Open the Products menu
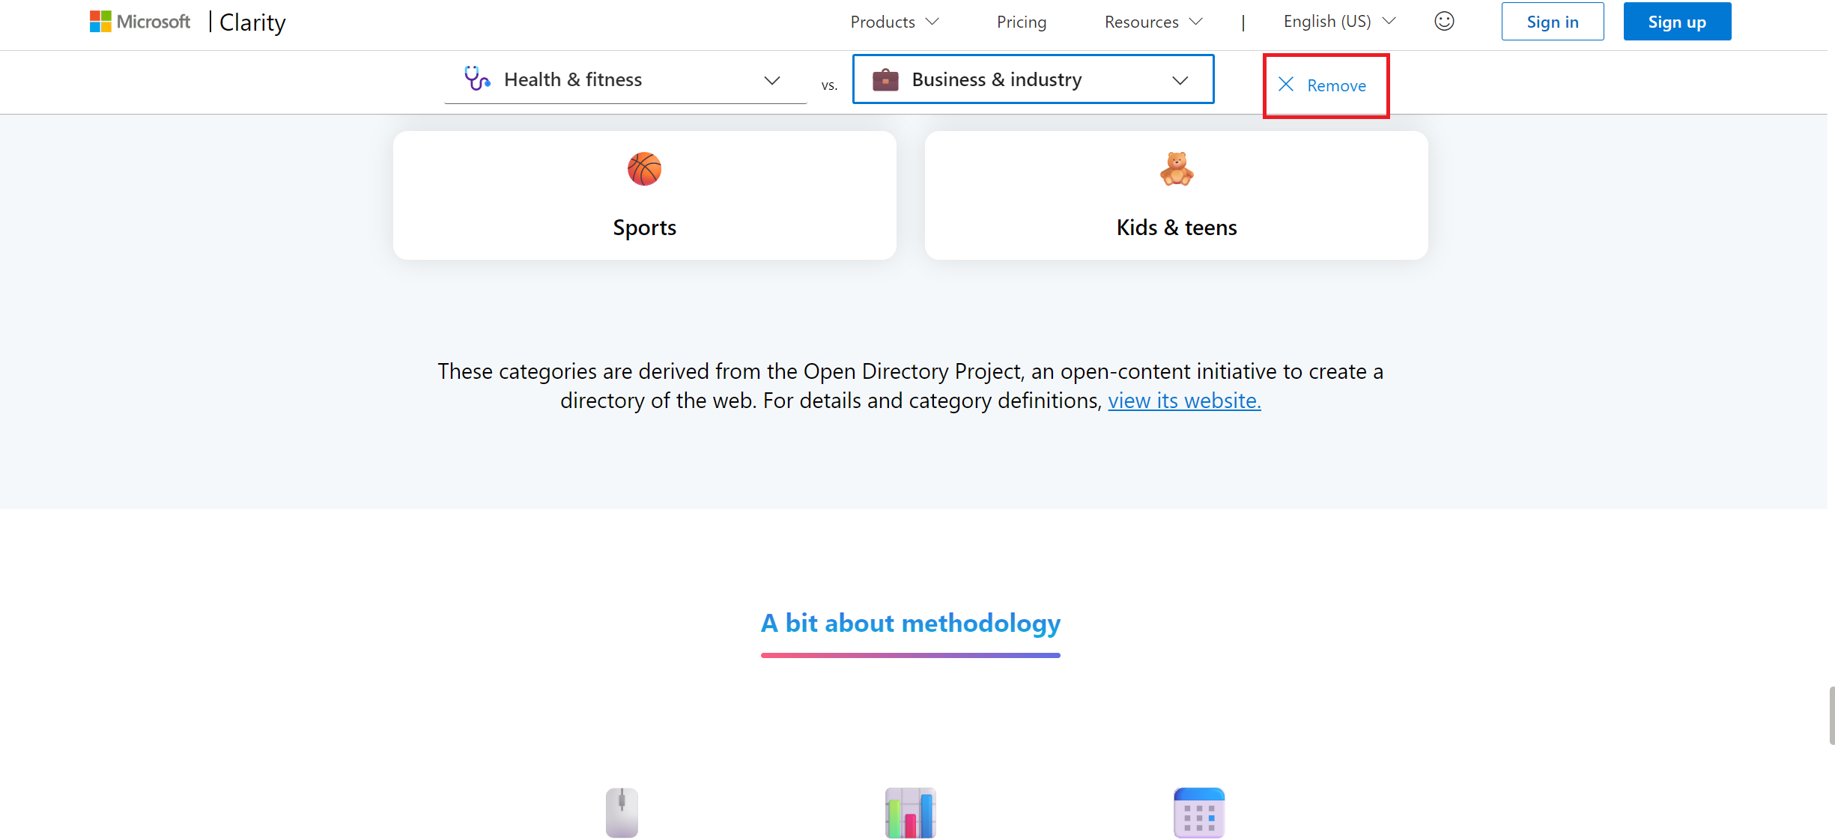The width and height of the screenshot is (1835, 840). pyautogui.click(x=892, y=21)
